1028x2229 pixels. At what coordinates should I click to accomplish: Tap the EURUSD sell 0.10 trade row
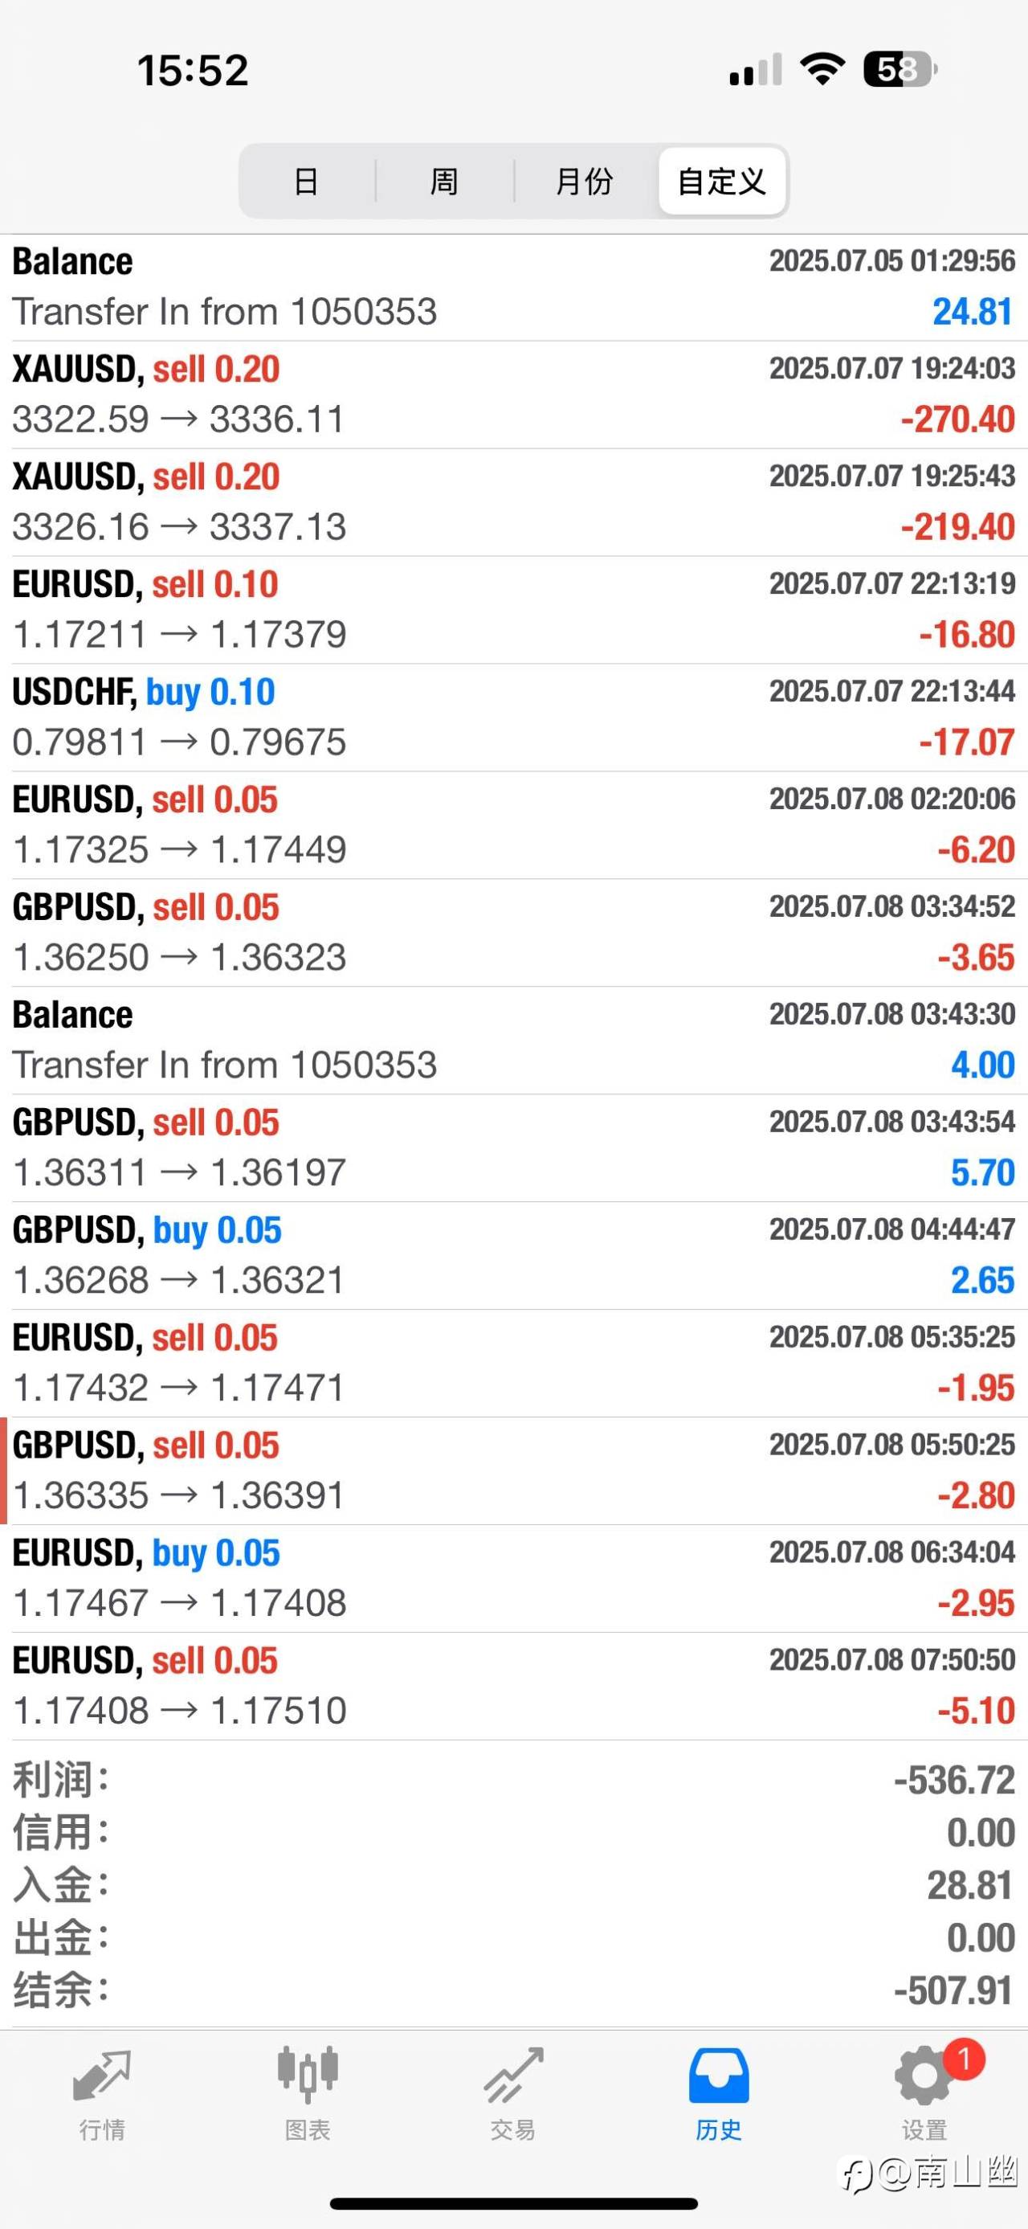(513, 610)
